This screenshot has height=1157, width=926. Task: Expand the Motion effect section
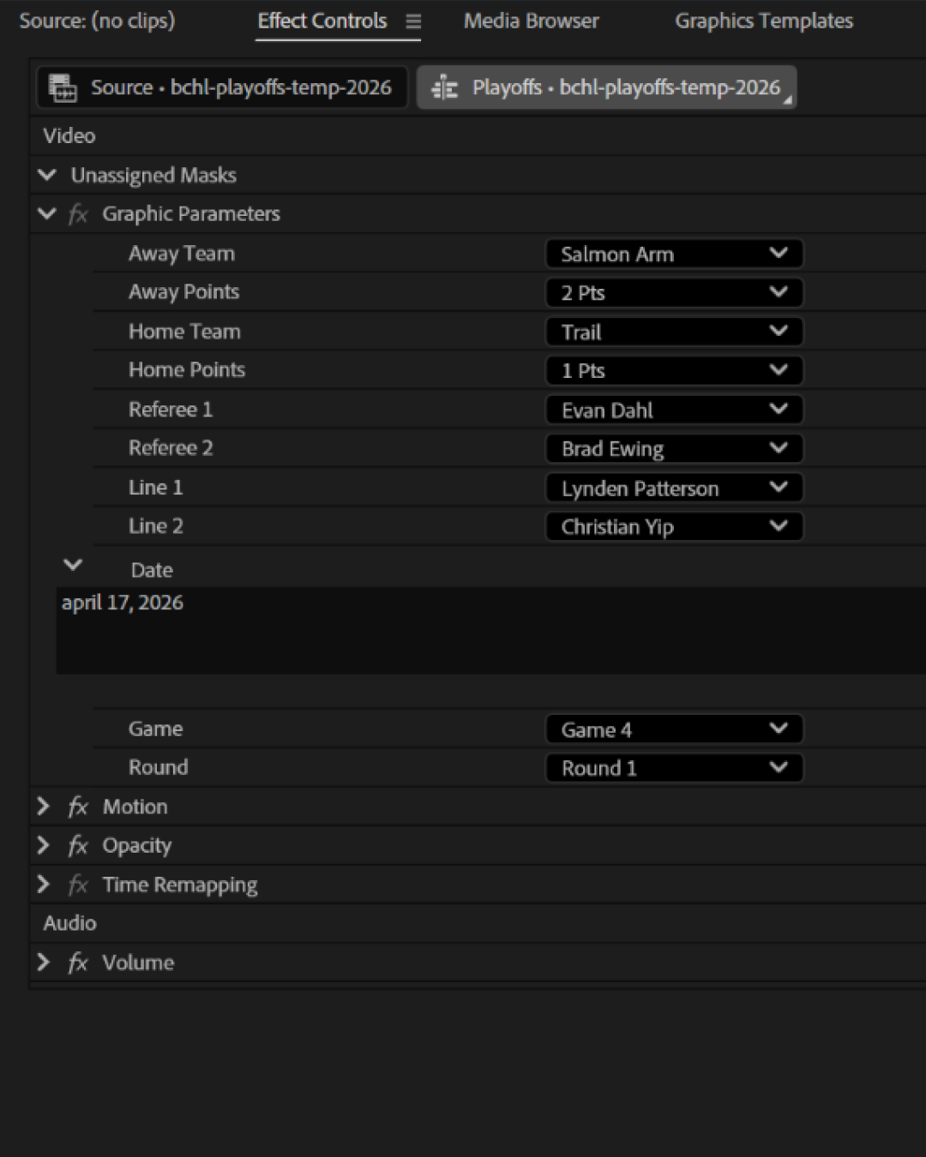click(43, 806)
